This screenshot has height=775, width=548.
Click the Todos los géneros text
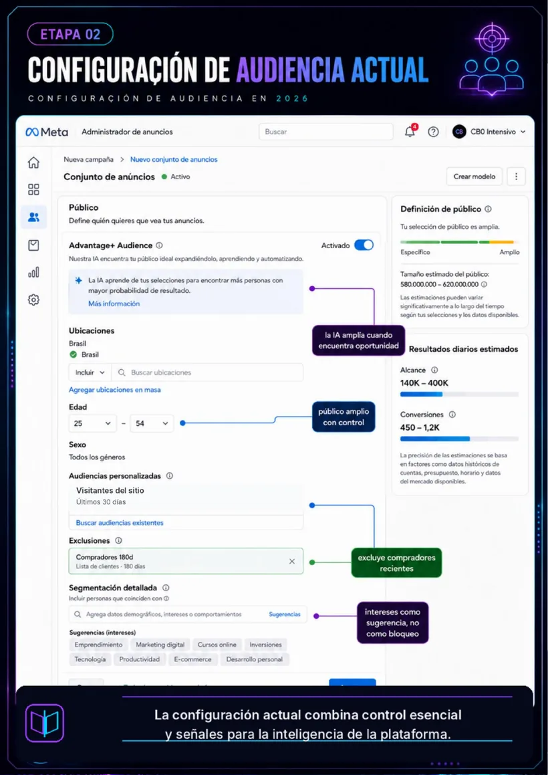click(97, 457)
